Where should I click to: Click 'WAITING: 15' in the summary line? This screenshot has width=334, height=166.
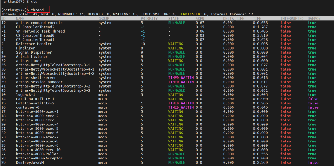click(x=125, y=14)
